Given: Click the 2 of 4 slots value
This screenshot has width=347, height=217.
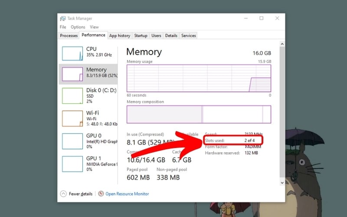Looking at the screenshot, I should point(250,141).
